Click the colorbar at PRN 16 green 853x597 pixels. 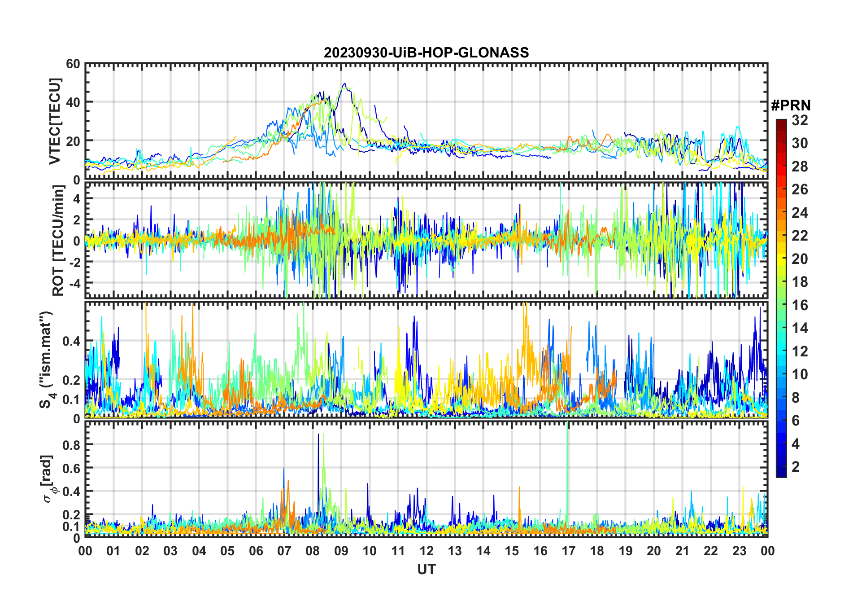pos(781,305)
